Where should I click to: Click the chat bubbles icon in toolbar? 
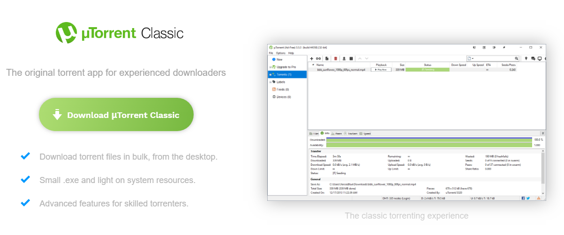point(533,59)
